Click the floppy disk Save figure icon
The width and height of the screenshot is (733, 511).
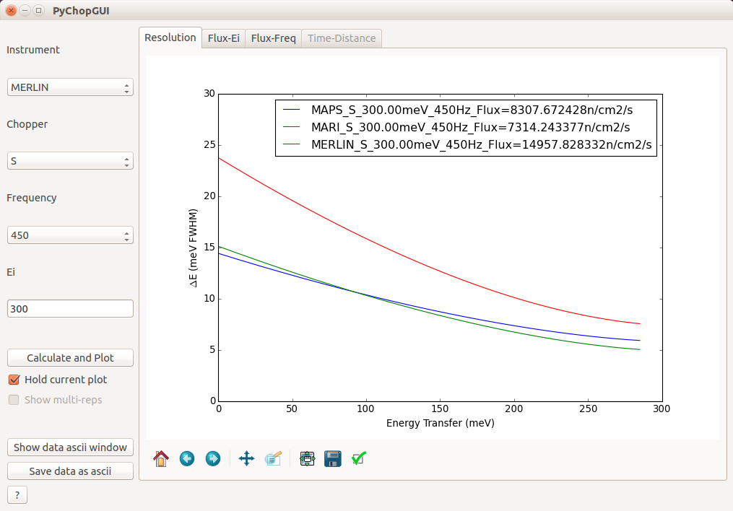(333, 458)
